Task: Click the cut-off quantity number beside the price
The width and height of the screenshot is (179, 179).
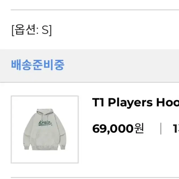Action: (176, 128)
